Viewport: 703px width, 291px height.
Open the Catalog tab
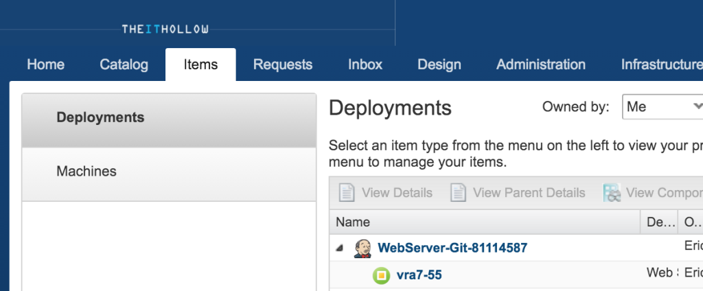124,65
